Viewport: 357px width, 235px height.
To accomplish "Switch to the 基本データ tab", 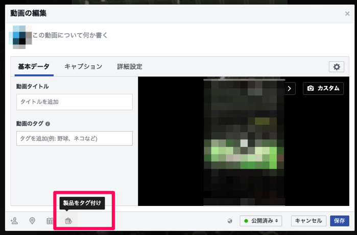I will pos(34,67).
